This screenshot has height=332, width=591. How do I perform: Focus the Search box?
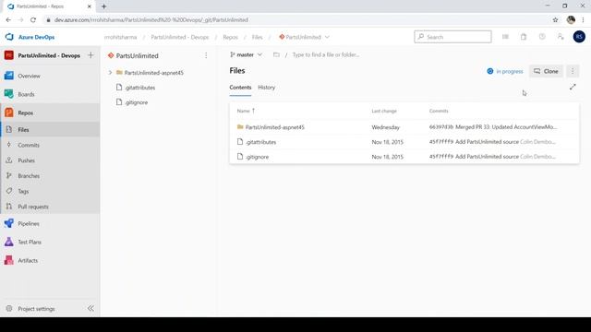[452, 37]
